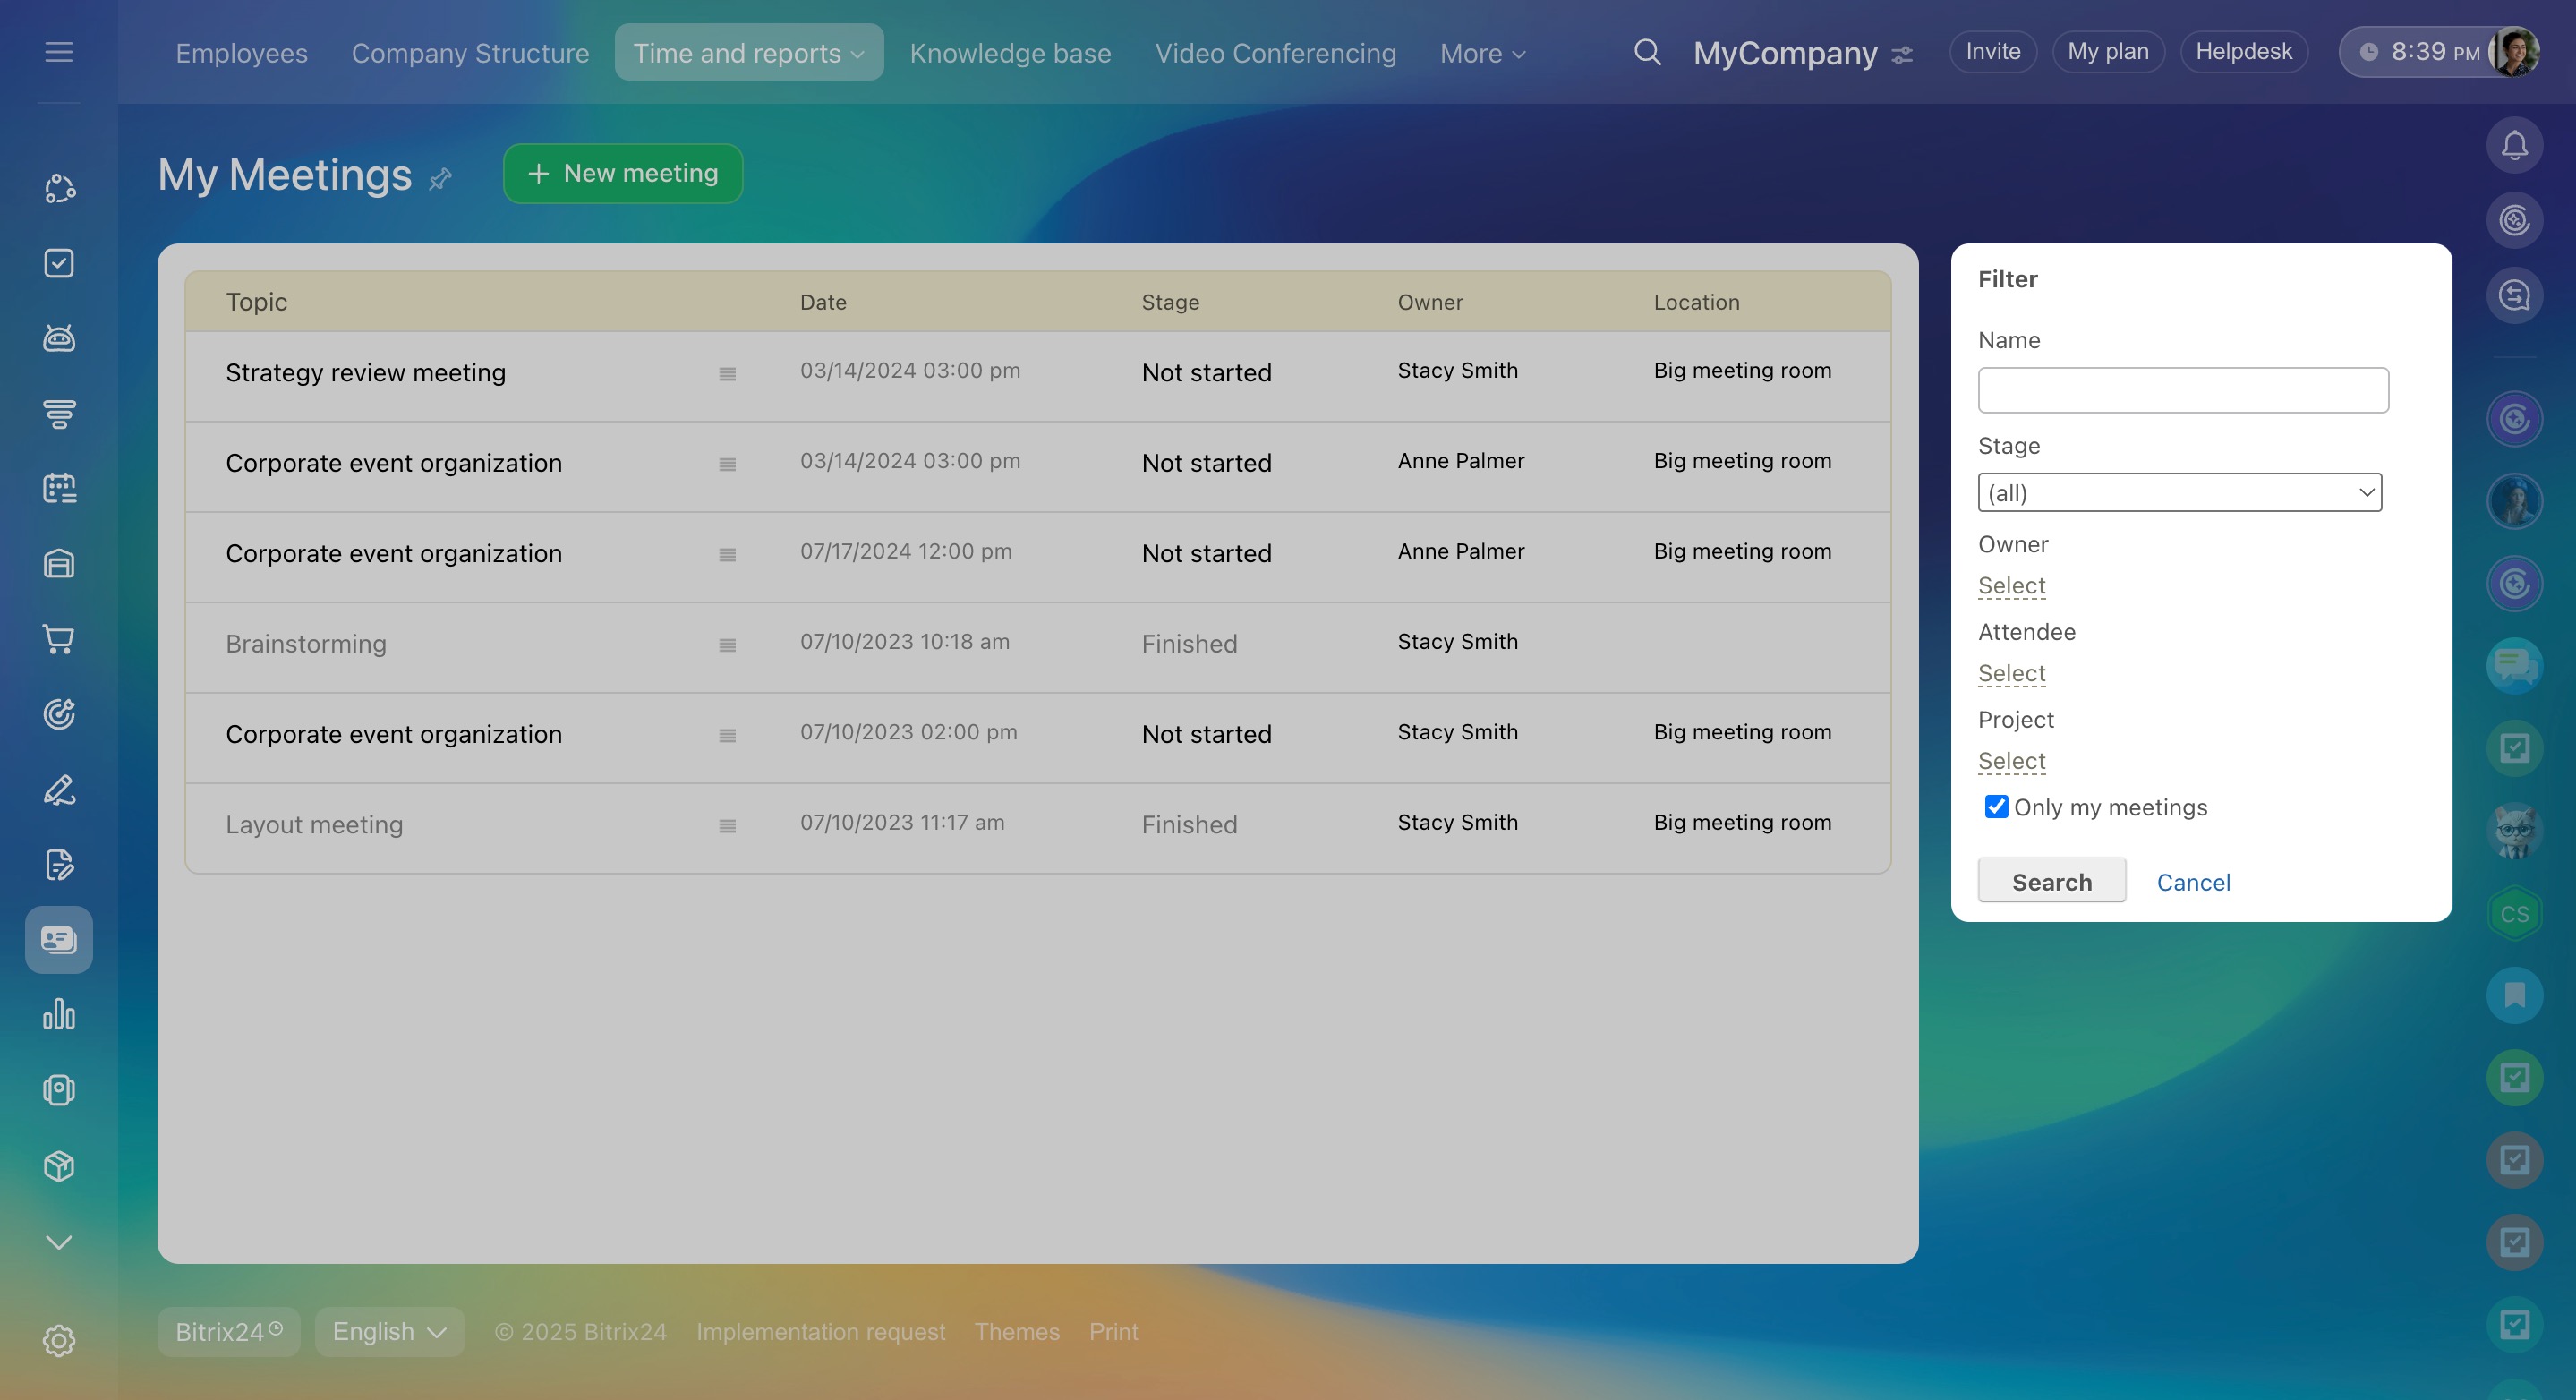The width and height of the screenshot is (2576, 1400).
Task: Click the search magnifier icon
Action: tap(1647, 52)
